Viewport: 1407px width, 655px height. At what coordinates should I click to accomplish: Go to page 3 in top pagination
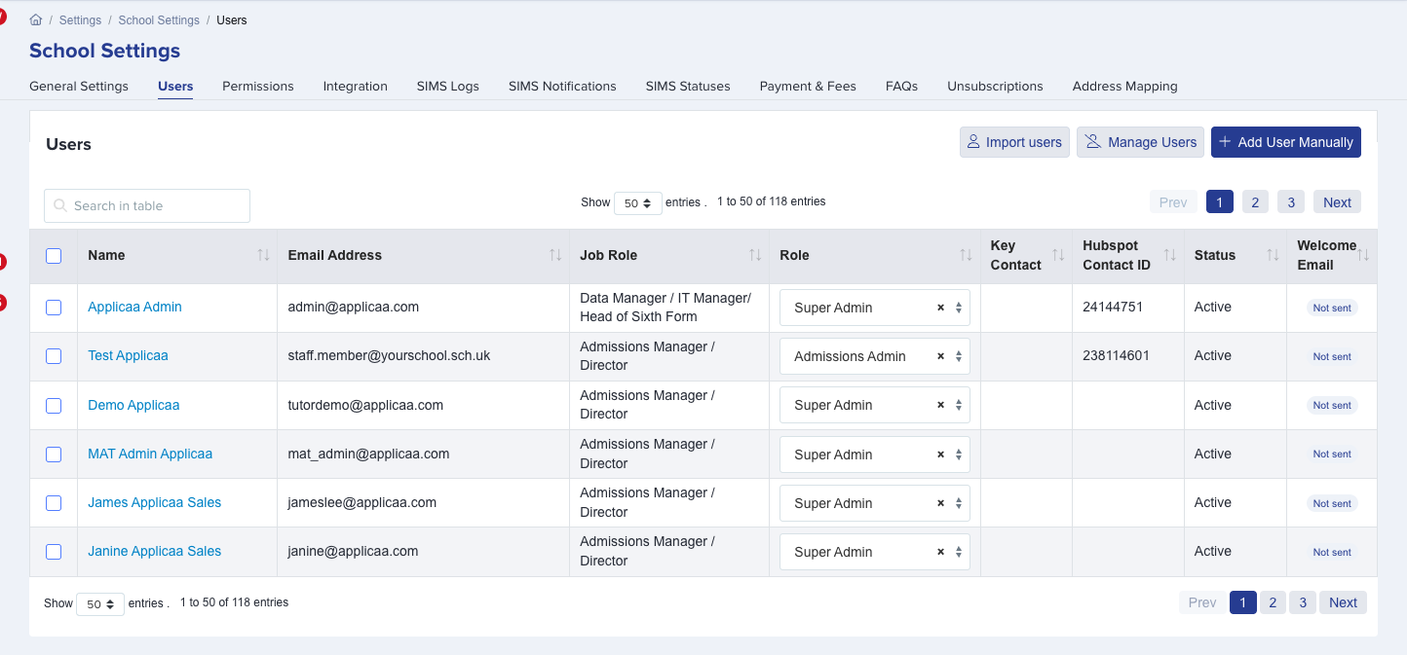coord(1291,202)
